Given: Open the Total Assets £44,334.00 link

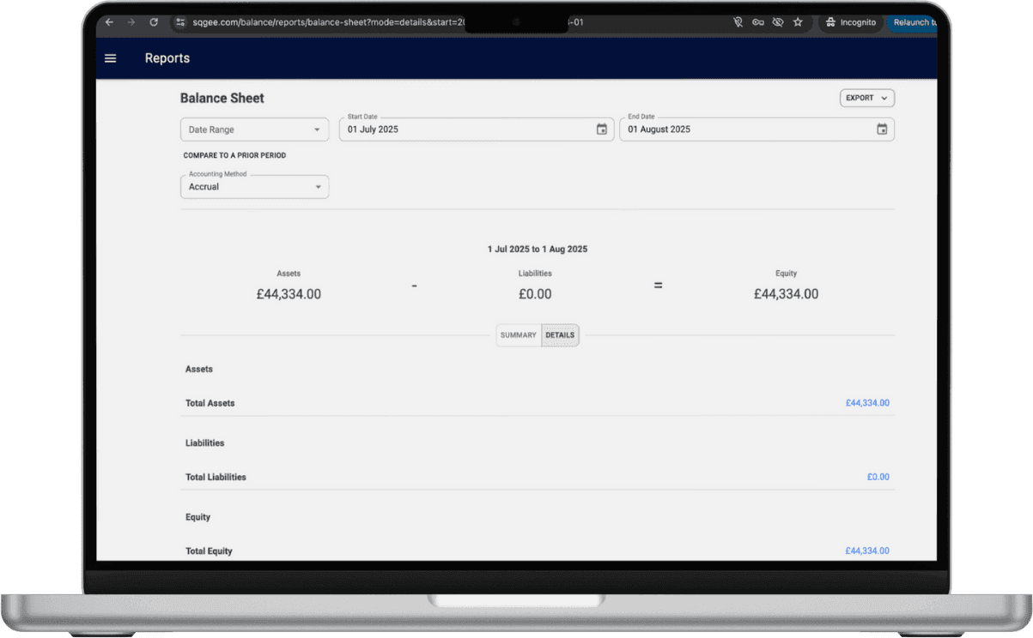Looking at the screenshot, I should coord(866,403).
